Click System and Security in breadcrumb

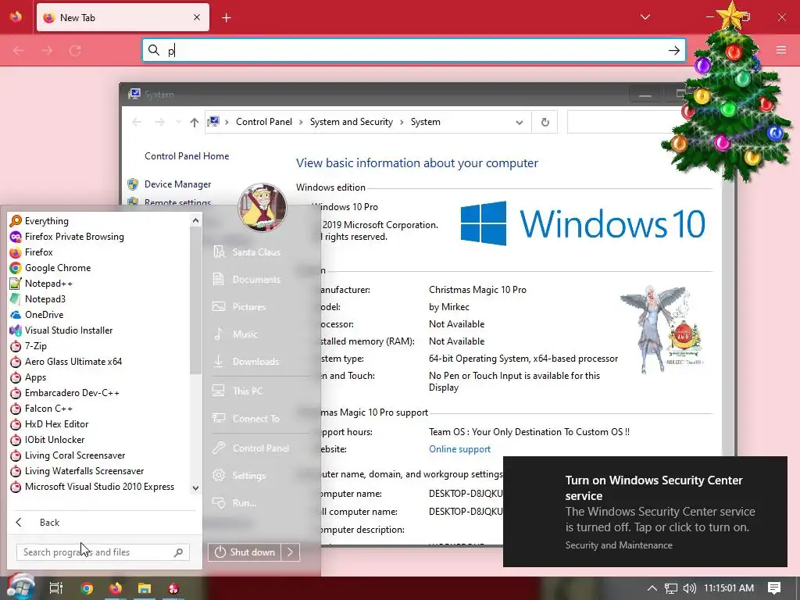point(352,122)
